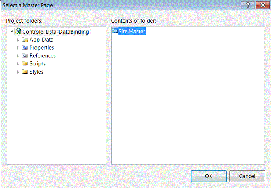Collapse the Controle_Lista_DataBinding project node
Viewport: 271px width, 188px height.
pos(11,32)
